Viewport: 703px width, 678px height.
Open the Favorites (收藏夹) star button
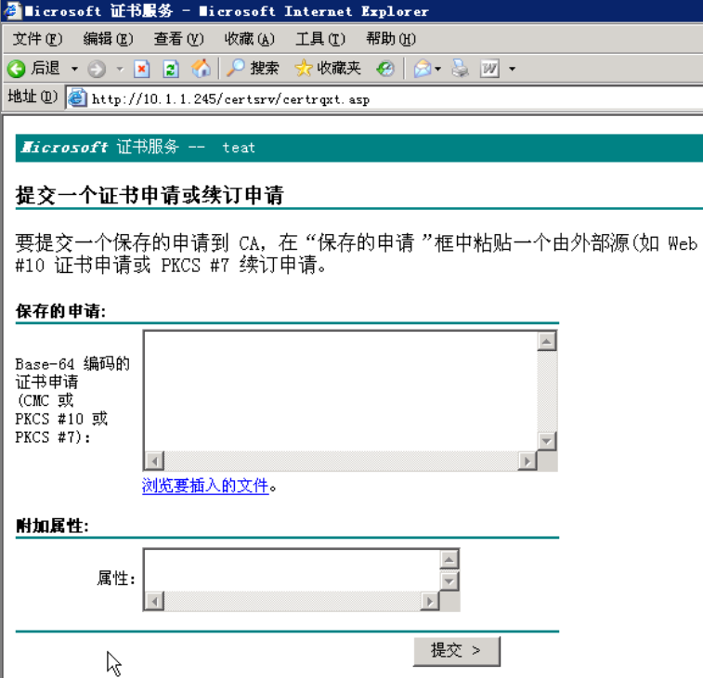pyautogui.click(x=328, y=69)
